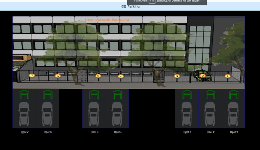The image size is (260, 150).
Task: Select the gray car icon in Spot 2
Action: pos(210,114)
